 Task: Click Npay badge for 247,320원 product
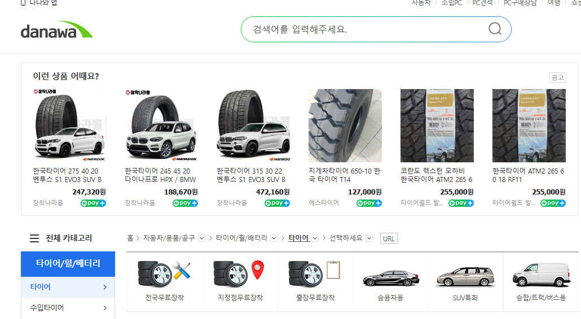point(94,203)
